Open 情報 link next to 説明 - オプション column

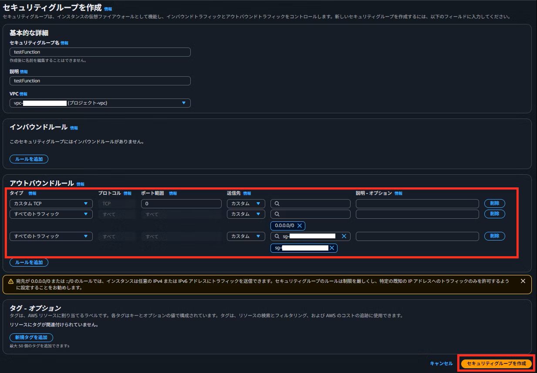tap(399, 193)
